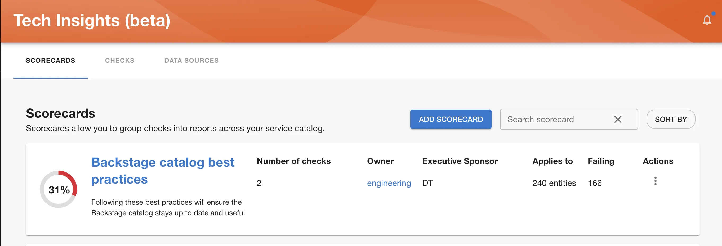Screen dimensions: 722x246
Task: Click the Tech Insights (beta) title
Action: 92,21
